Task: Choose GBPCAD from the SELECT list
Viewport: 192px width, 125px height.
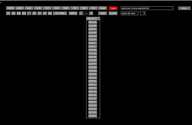Action: (x=92, y=78)
